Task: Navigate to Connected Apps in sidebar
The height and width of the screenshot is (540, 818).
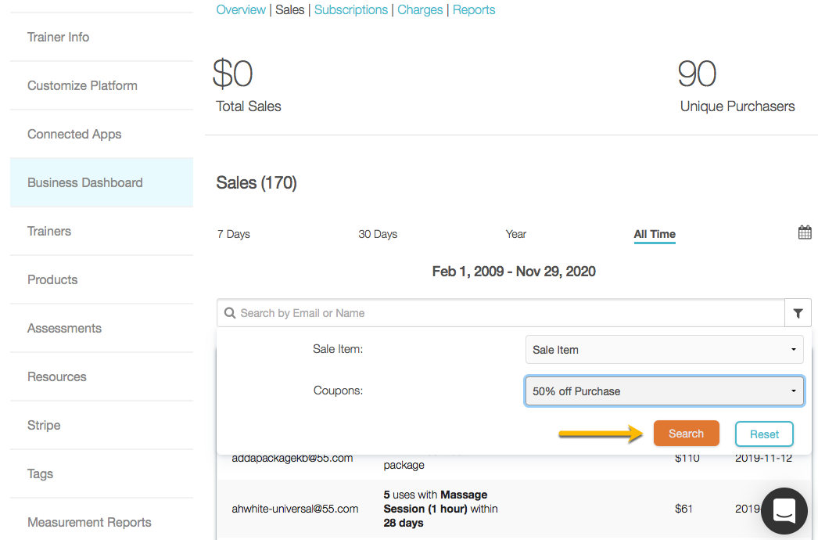Action: tap(74, 134)
